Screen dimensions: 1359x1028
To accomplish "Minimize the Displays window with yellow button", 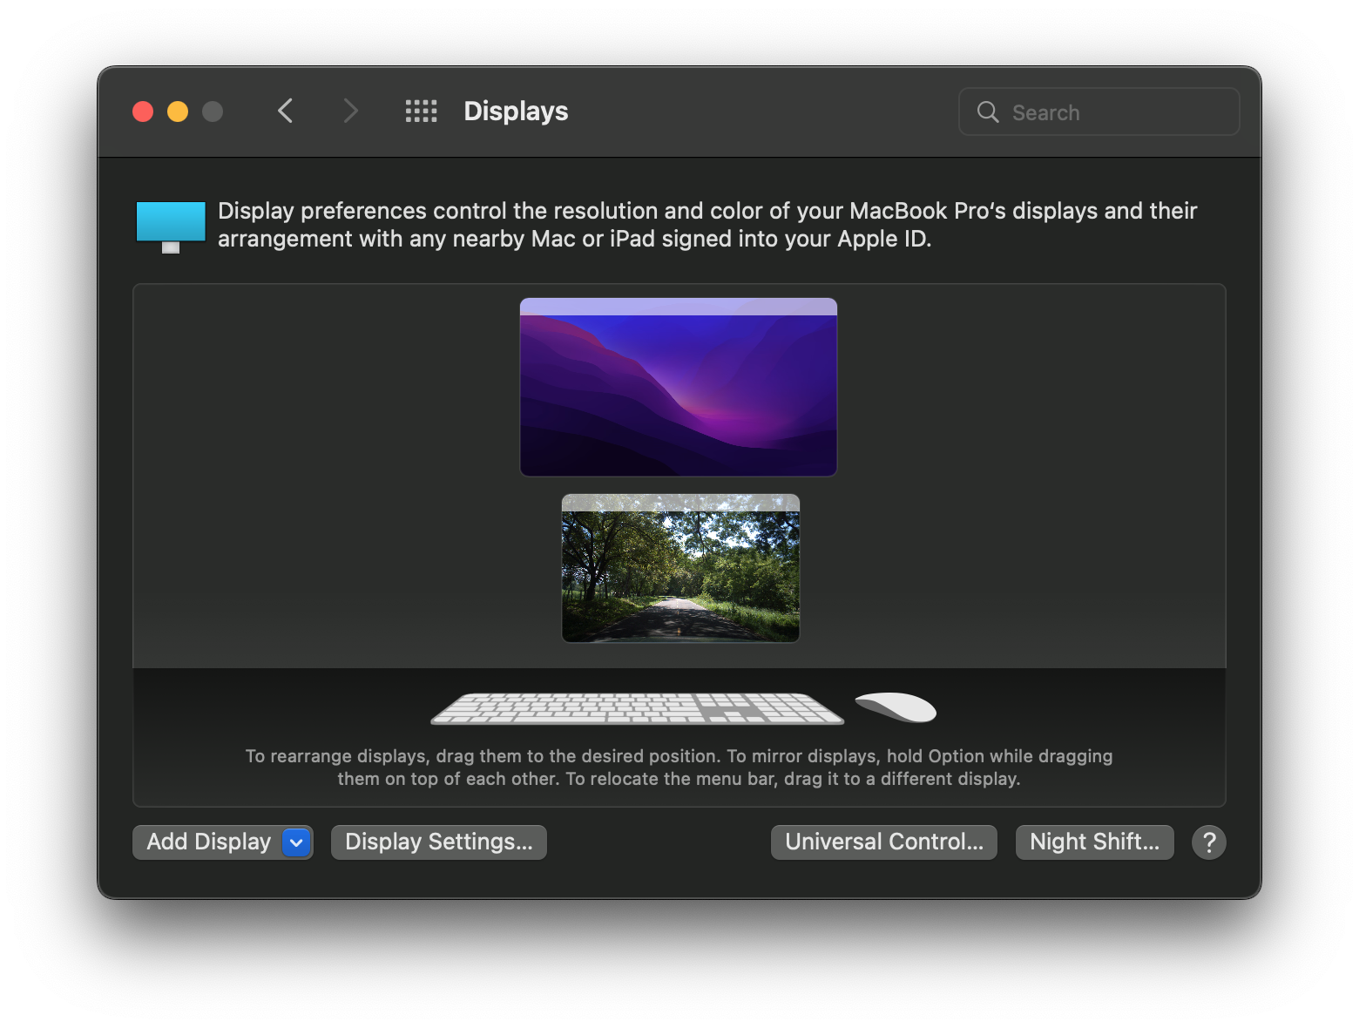I will point(178,112).
